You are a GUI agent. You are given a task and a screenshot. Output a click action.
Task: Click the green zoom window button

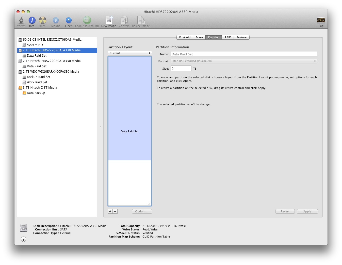[x=28, y=12]
